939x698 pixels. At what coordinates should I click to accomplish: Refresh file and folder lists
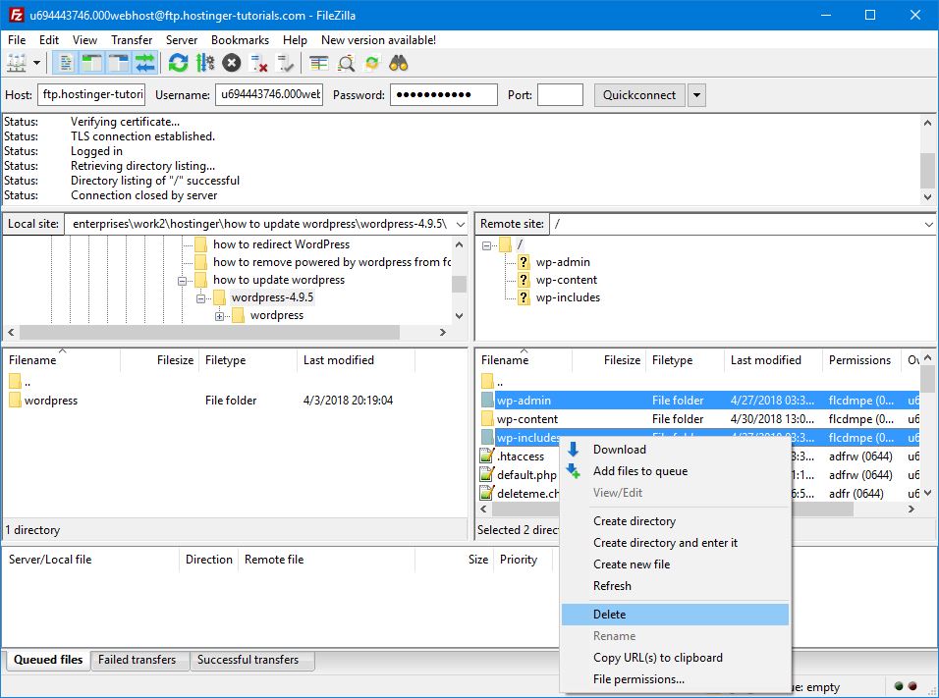pyautogui.click(x=178, y=63)
